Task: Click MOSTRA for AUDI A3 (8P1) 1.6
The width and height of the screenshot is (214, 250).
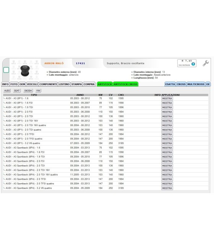Action: tap(167, 98)
